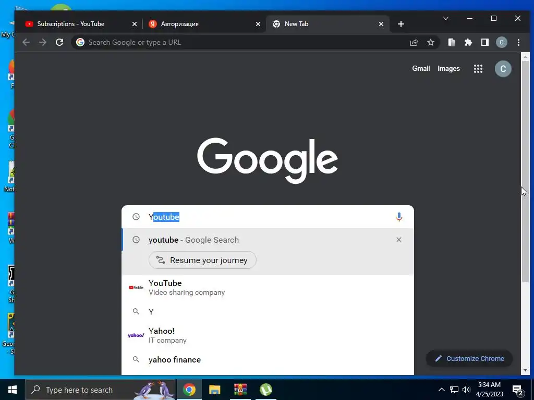Maximize the Chrome window
This screenshot has height=400, width=534.
click(493, 18)
